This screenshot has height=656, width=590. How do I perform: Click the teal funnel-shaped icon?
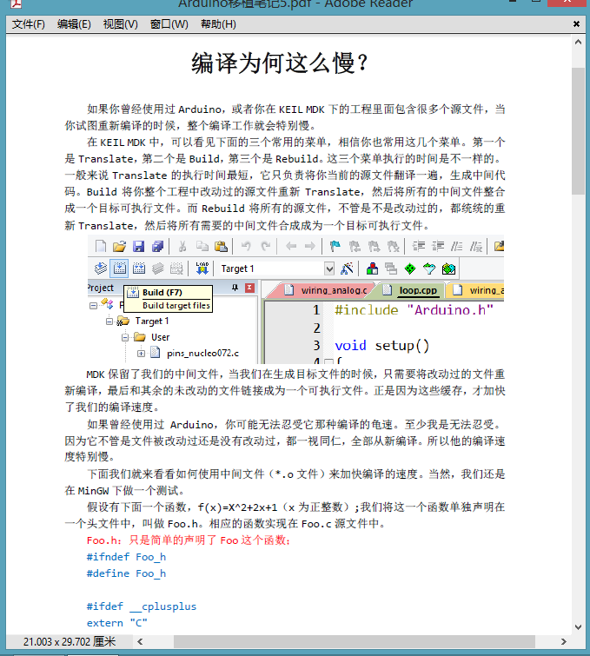[429, 268]
